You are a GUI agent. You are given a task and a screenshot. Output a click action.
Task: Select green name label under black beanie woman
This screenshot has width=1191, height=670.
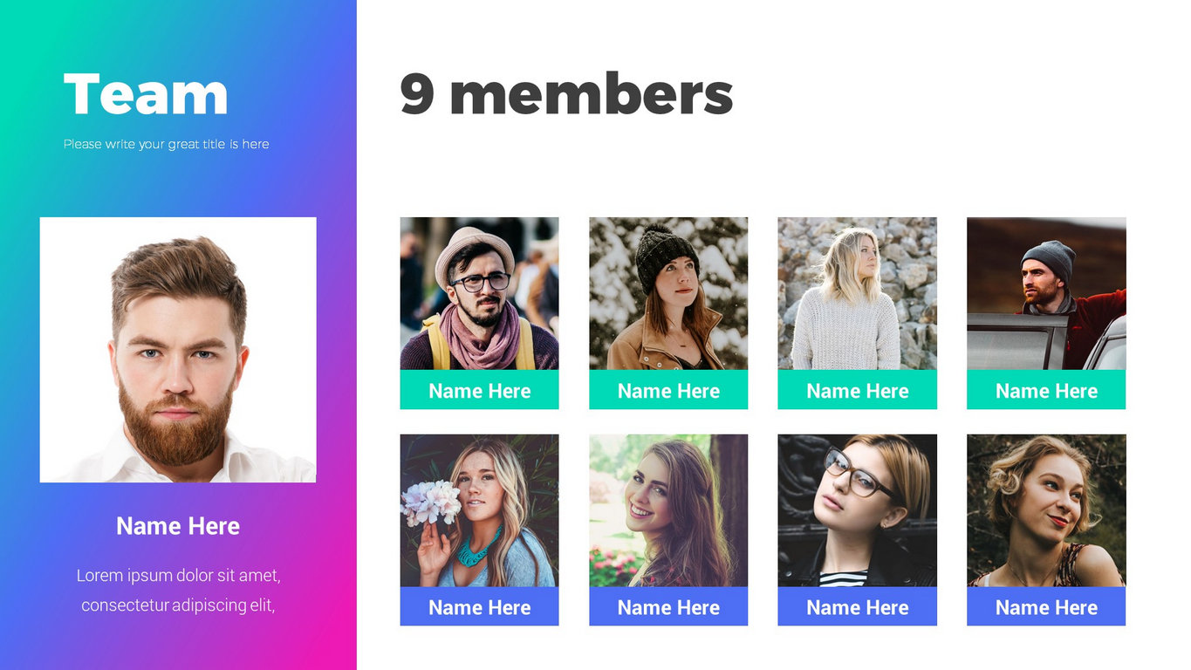click(x=668, y=391)
